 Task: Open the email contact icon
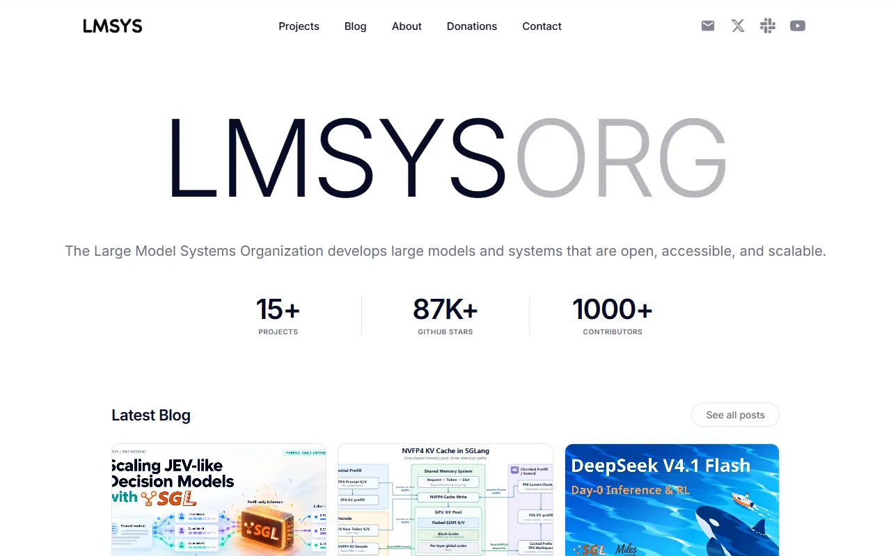point(708,26)
